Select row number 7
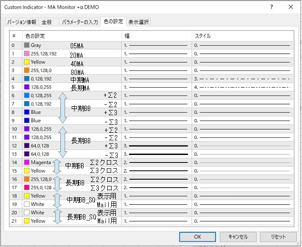Viewport: 302px width, 247px height. [x=13, y=104]
